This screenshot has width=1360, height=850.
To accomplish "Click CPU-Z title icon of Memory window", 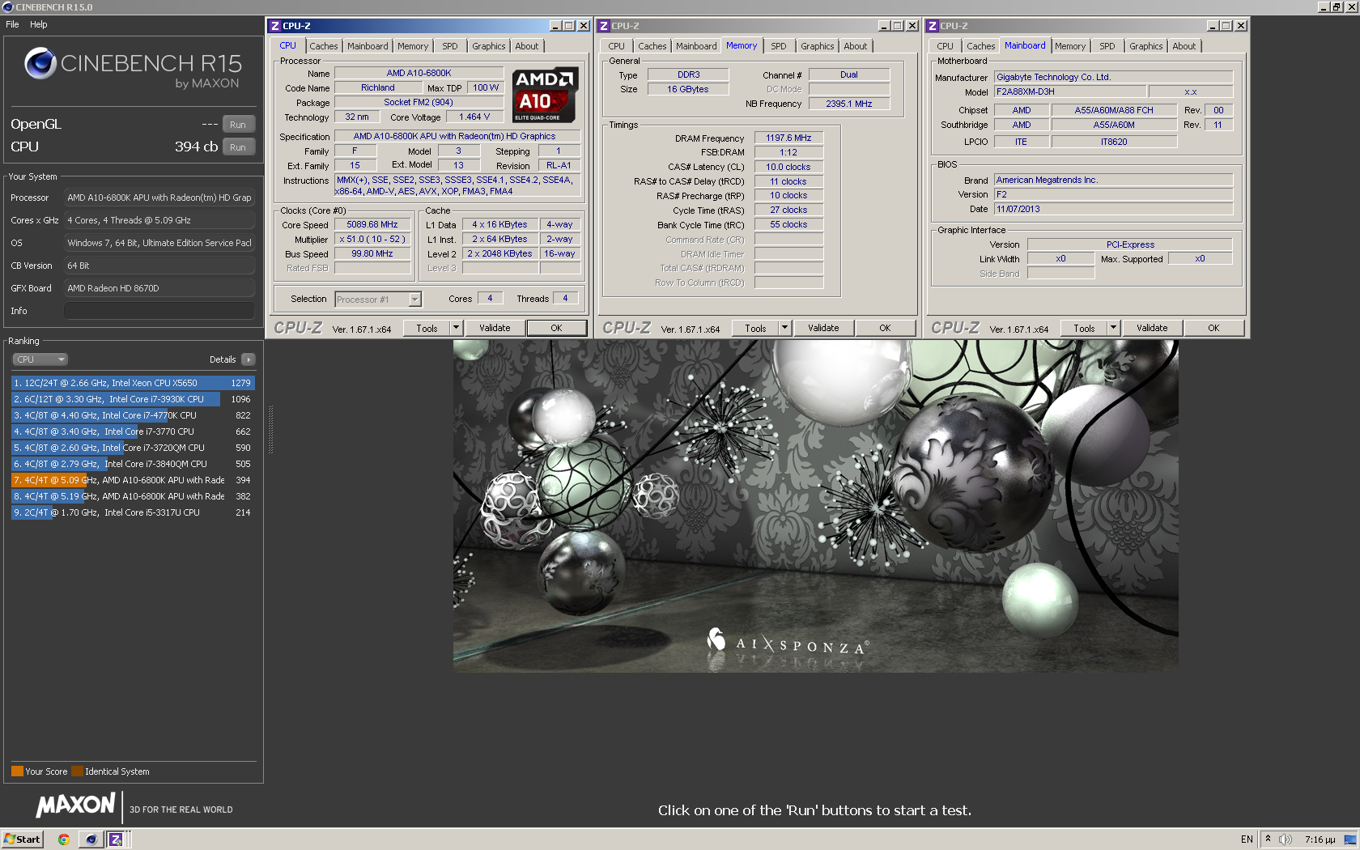I will pos(604,26).
